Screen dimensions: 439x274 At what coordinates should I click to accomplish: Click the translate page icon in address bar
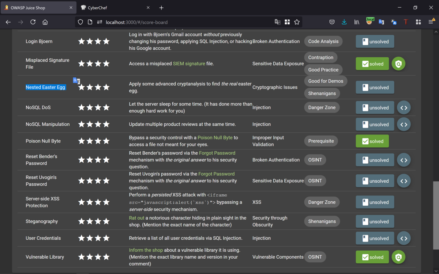tap(278, 22)
